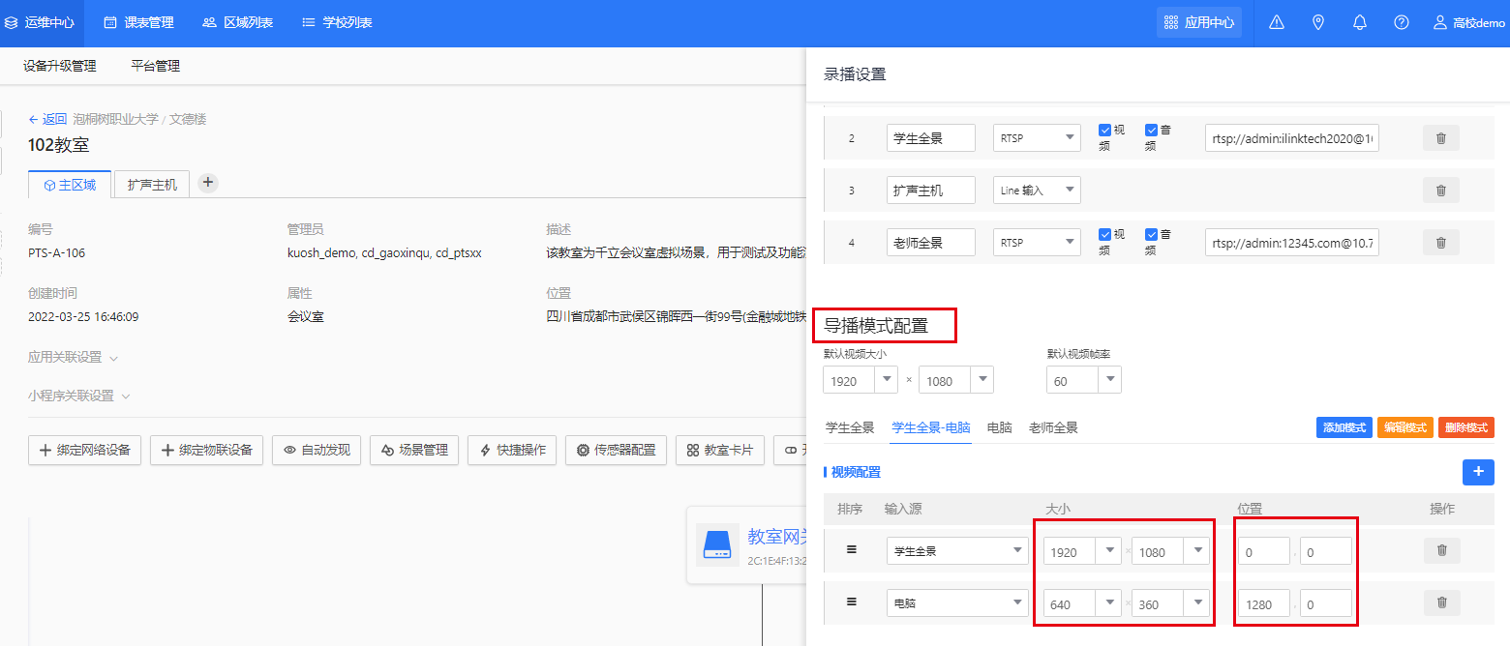Uncheck the 视频 checkbox for 学生全景 input
Viewport: 1510px width, 646px height.
[x=1104, y=131]
